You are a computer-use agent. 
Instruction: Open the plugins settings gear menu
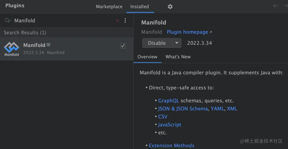170,7
